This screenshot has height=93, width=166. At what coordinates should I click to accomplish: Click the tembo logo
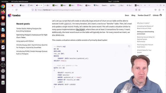(14, 16)
